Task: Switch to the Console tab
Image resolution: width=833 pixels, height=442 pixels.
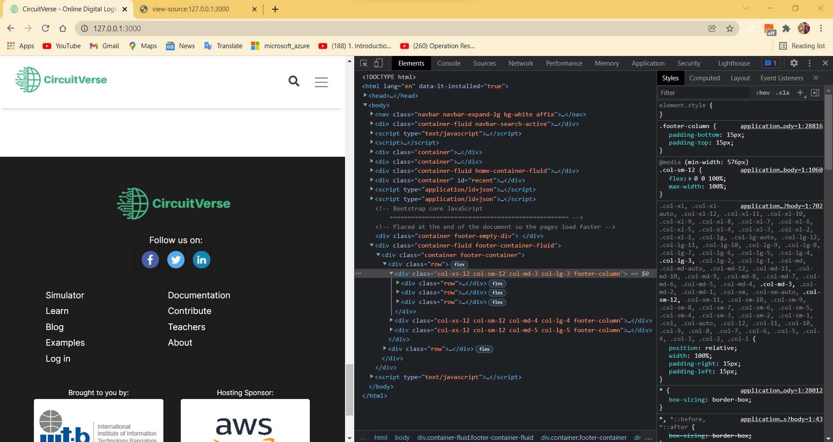Action: point(448,63)
